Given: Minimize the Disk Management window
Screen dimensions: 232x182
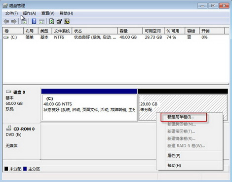Looking at the screenshot, I should click(x=202, y=6).
